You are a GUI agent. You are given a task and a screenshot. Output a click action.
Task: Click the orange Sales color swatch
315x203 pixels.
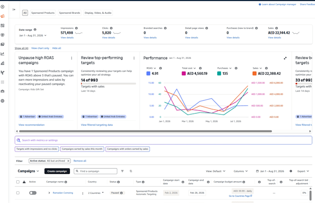point(254,74)
